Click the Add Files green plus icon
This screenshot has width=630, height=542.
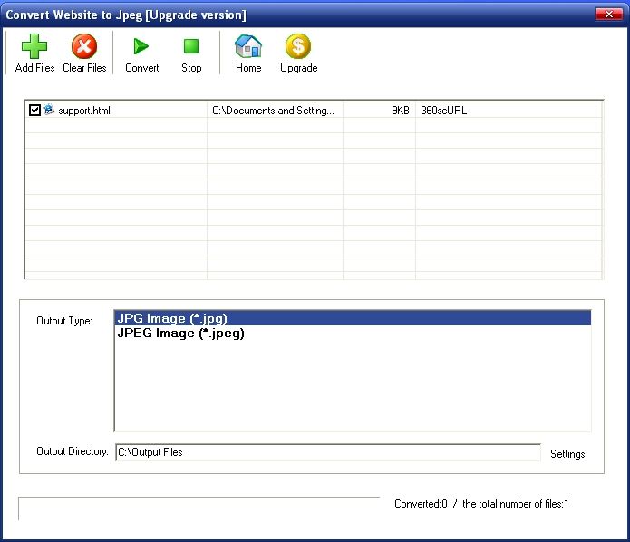[34, 47]
